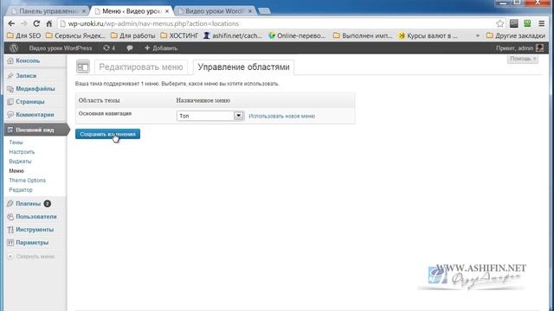Open the Редактор submenu link

[x=21, y=190]
